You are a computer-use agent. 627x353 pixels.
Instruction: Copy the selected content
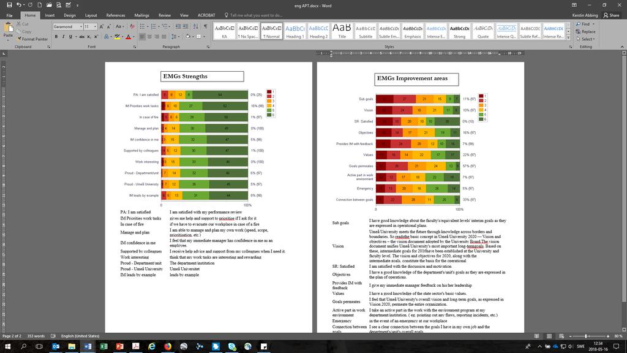[24, 32]
